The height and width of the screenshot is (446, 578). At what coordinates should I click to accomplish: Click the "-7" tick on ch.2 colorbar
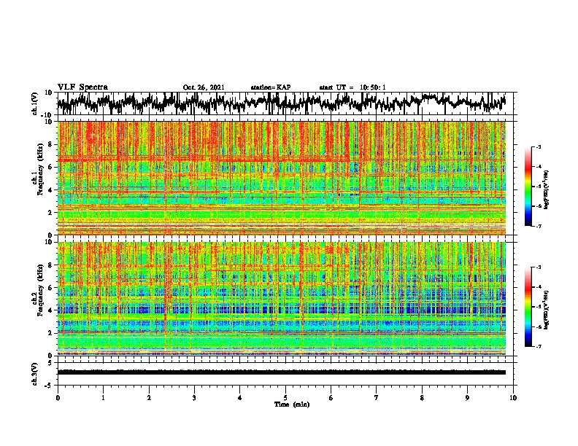point(539,347)
